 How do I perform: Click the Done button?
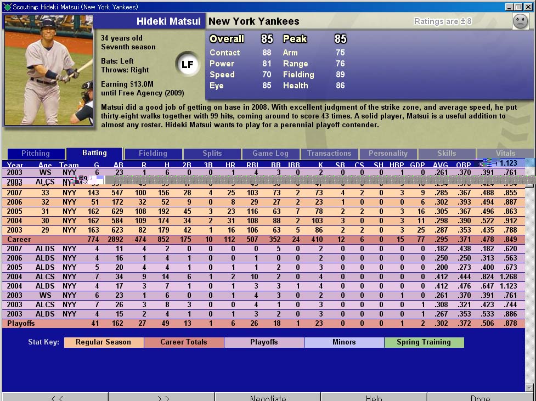click(480, 397)
